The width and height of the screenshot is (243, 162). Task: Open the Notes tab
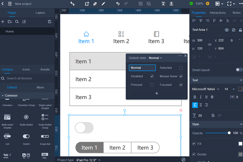[x=236, y=13]
